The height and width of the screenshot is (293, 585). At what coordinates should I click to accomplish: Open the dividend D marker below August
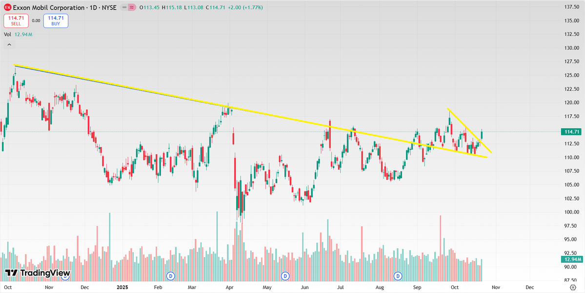click(x=399, y=276)
